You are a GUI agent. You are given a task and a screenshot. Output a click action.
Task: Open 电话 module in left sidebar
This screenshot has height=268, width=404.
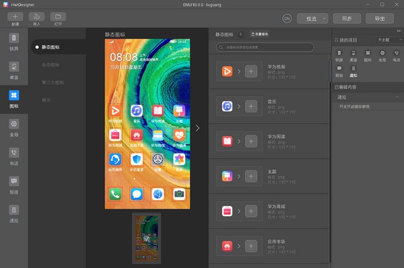coord(14,156)
